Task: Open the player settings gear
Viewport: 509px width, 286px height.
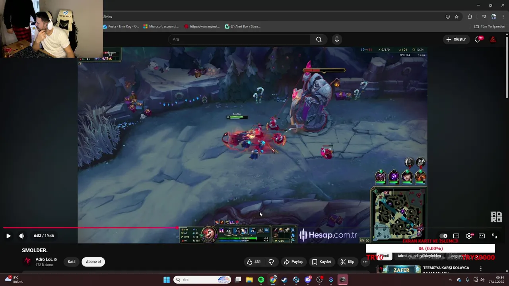Action: [469, 236]
